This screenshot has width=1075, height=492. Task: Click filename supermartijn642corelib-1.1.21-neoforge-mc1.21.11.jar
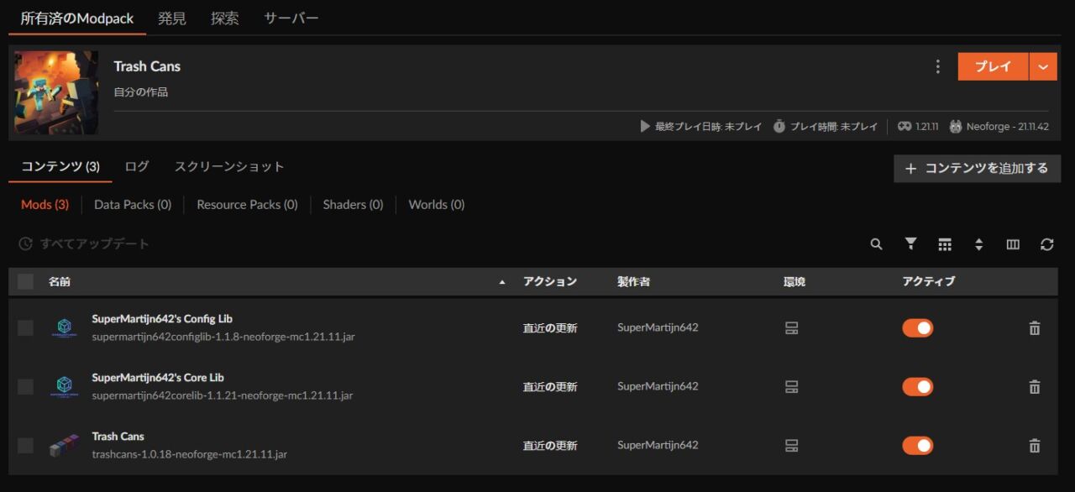pyautogui.click(x=223, y=395)
